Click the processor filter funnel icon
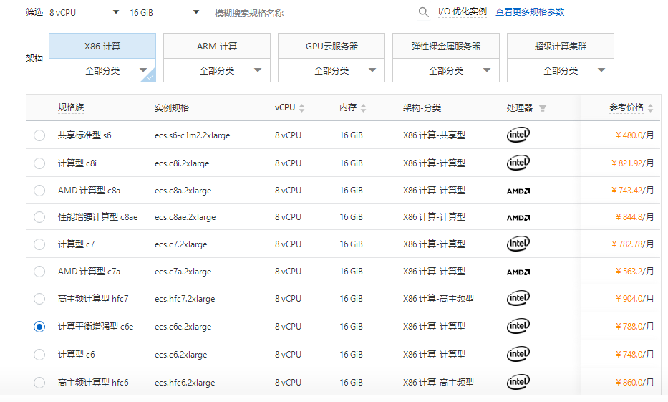Screen dimensions: 668x402 pyautogui.click(x=543, y=108)
